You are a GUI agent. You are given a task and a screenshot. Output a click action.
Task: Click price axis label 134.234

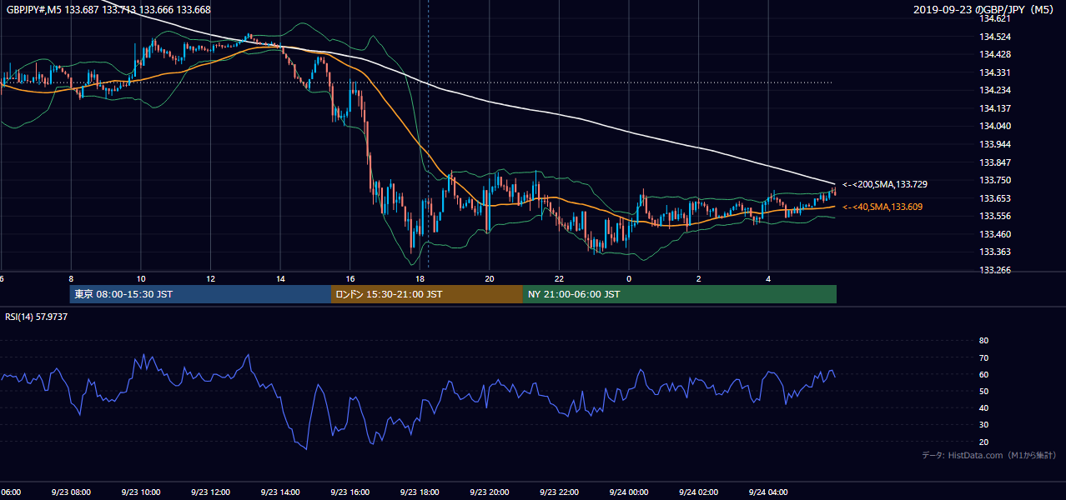(x=994, y=90)
